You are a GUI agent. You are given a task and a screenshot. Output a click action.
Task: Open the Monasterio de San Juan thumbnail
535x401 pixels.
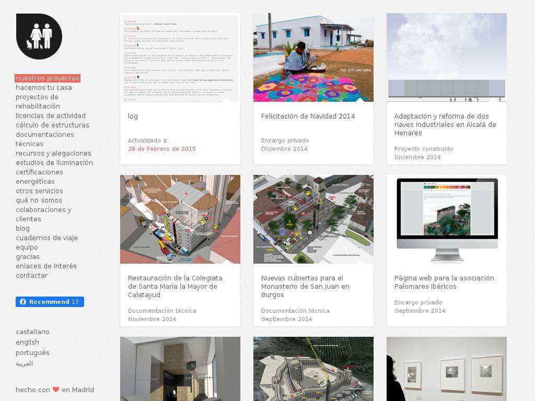pos(313,219)
